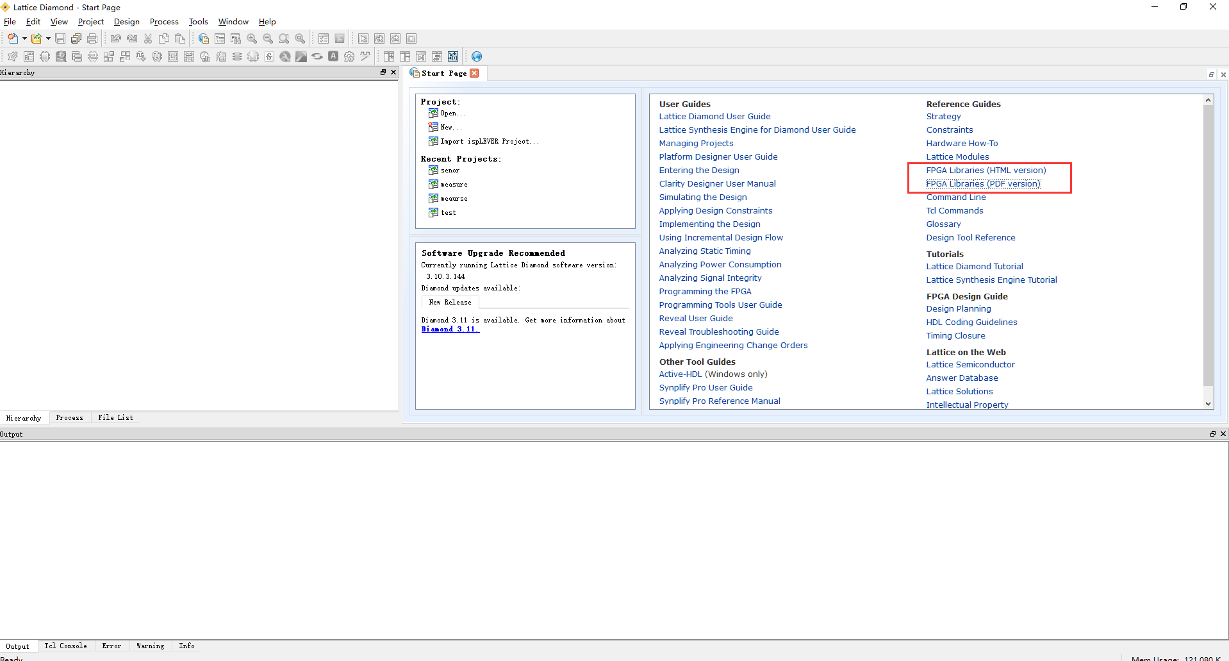Click Import ispLEVER Project...
The width and height of the screenshot is (1229, 661).
click(x=484, y=142)
